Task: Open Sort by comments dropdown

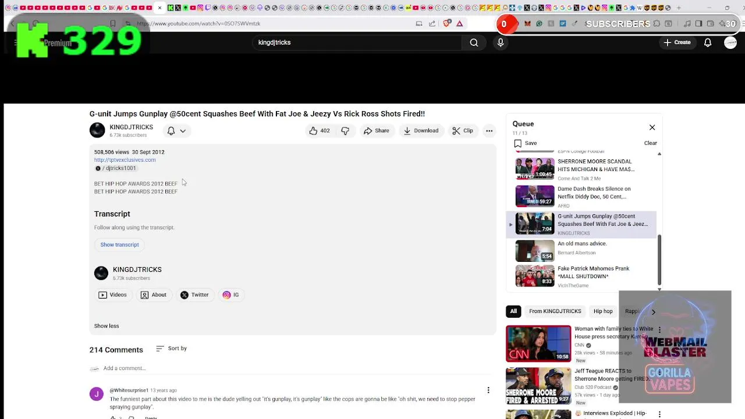Action: pyautogui.click(x=172, y=349)
